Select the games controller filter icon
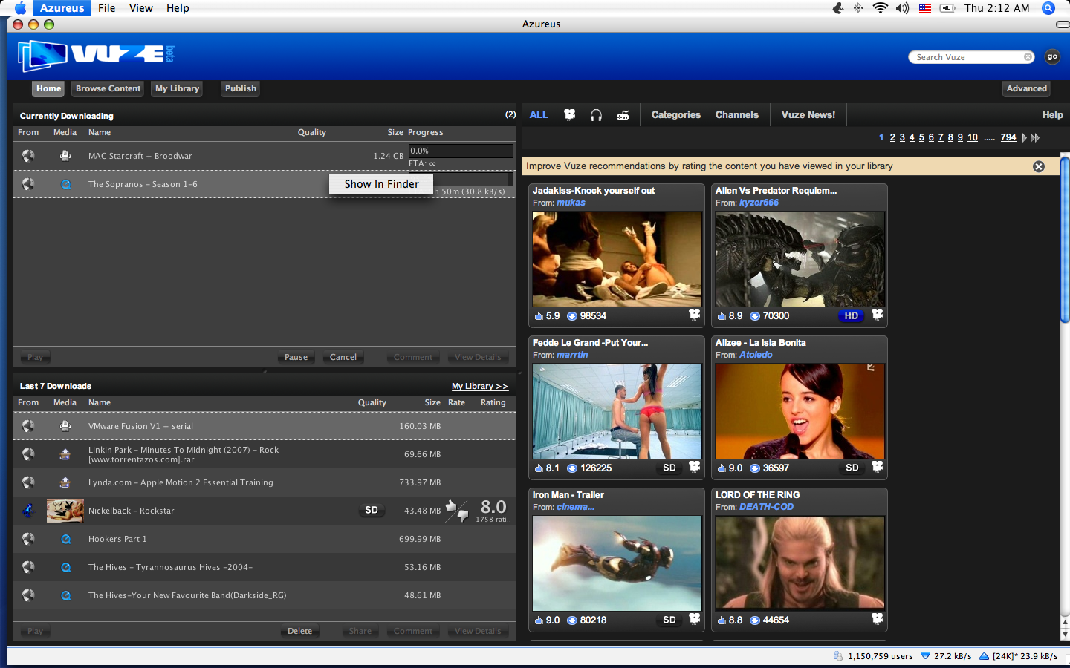This screenshot has height=668, width=1070. (x=623, y=115)
